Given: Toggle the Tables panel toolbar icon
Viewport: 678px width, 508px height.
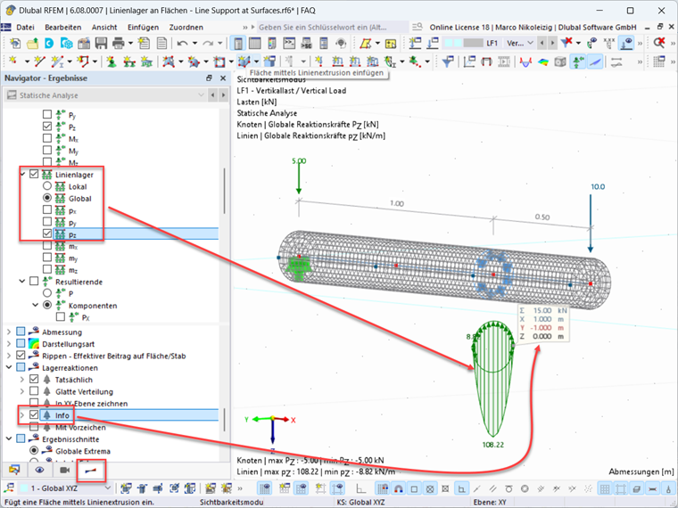Looking at the screenshot, I should (x=254, y=43).
